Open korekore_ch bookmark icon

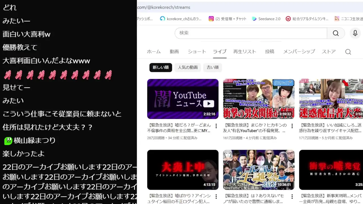coord(162,19)
